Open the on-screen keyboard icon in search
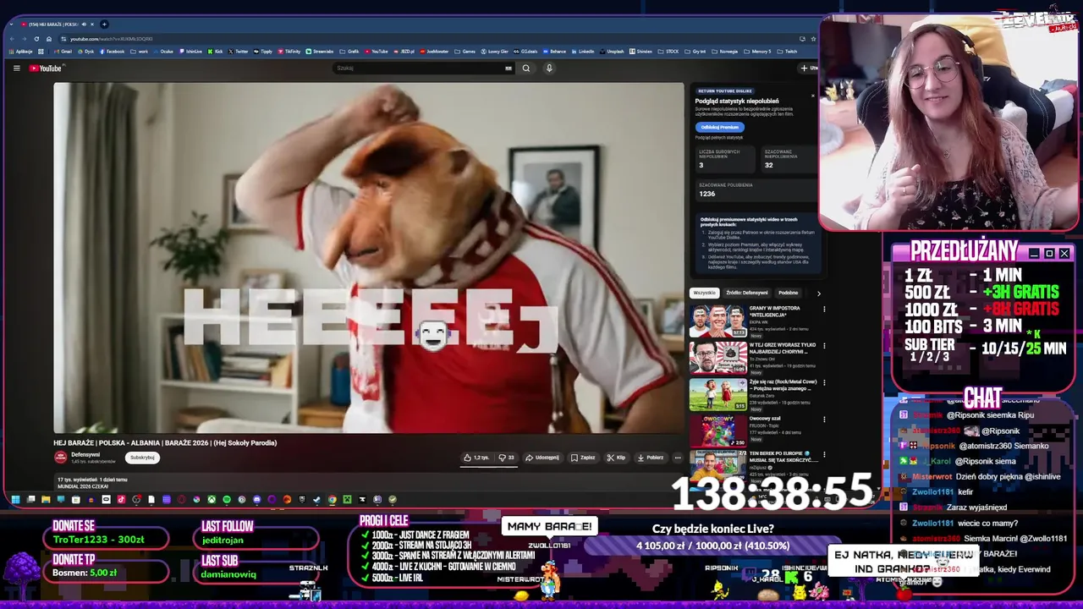Image resolution: width=1083 pixels, height=609 pixels. pos(509,69)
